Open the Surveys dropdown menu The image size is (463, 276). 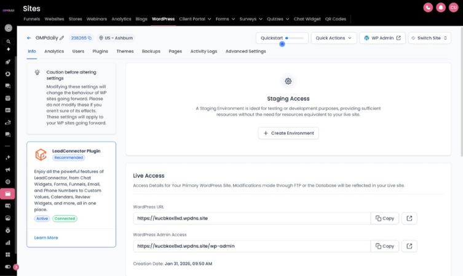pos(251,19)
